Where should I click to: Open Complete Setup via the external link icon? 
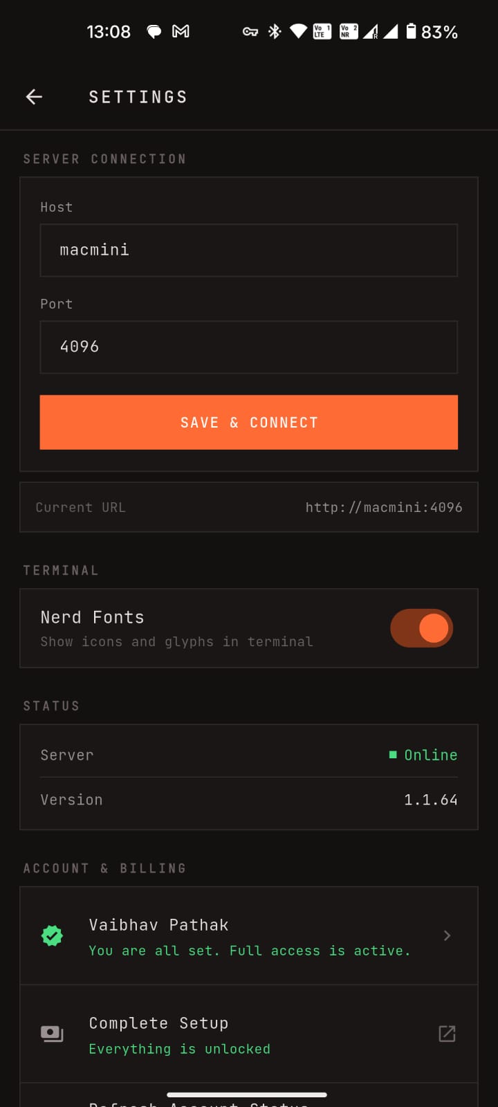click(447, 1033)
